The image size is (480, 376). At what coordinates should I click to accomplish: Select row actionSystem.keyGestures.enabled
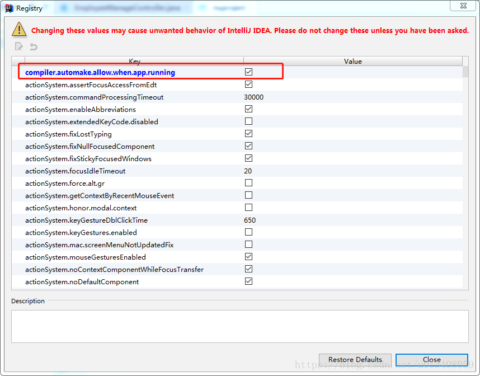click(237, 232)
